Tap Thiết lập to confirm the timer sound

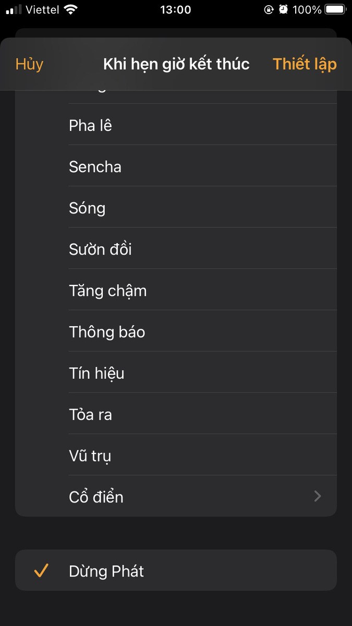305,64
